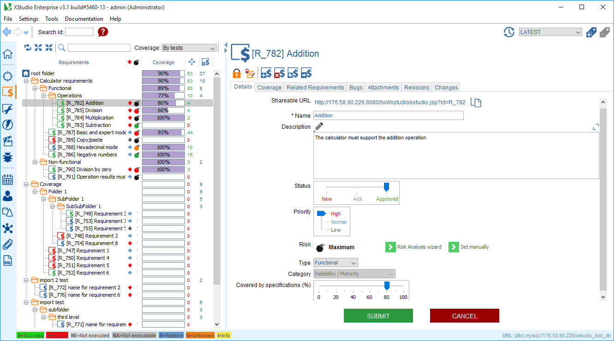Create a new requirement with plus icon
Viewport: 614px width, 341px height.
[266, 73]
